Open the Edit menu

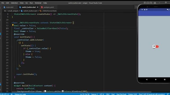tap(7, 3)
